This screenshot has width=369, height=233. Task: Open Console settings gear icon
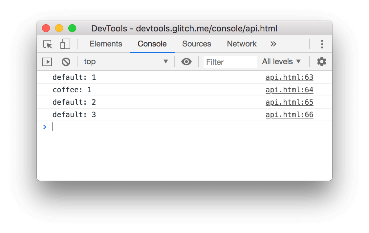(x=321, y=62)
